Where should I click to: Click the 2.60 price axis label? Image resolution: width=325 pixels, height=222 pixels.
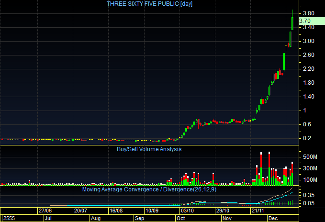pos(308,55)
